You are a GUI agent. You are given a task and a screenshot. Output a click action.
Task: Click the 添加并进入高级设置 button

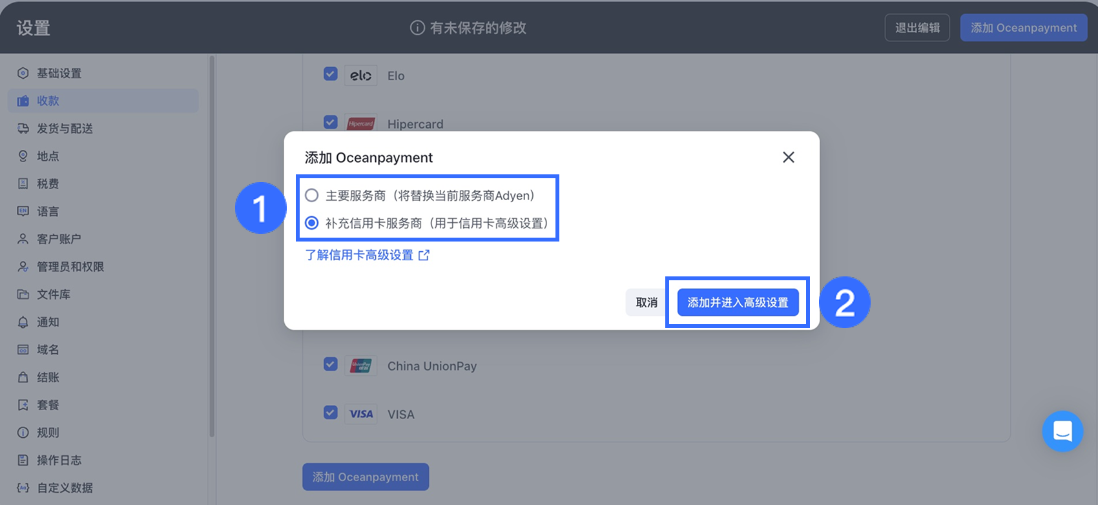tap(738, 302)
